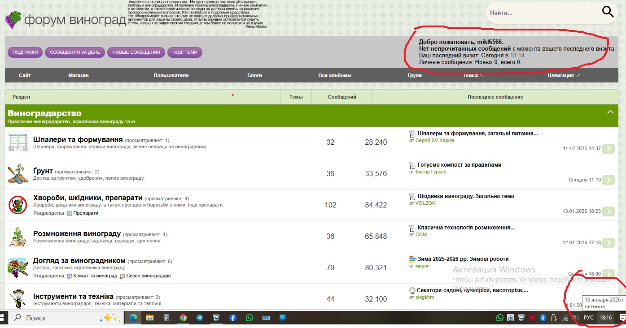This screenshot has width=626, height=328.
Task: Click the grape logo of форум виноград
Action: 13,19
